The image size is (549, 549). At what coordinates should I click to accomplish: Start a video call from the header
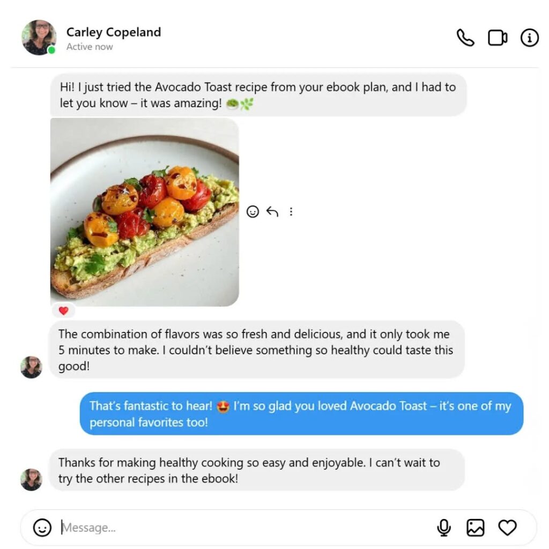pos(497,38)
